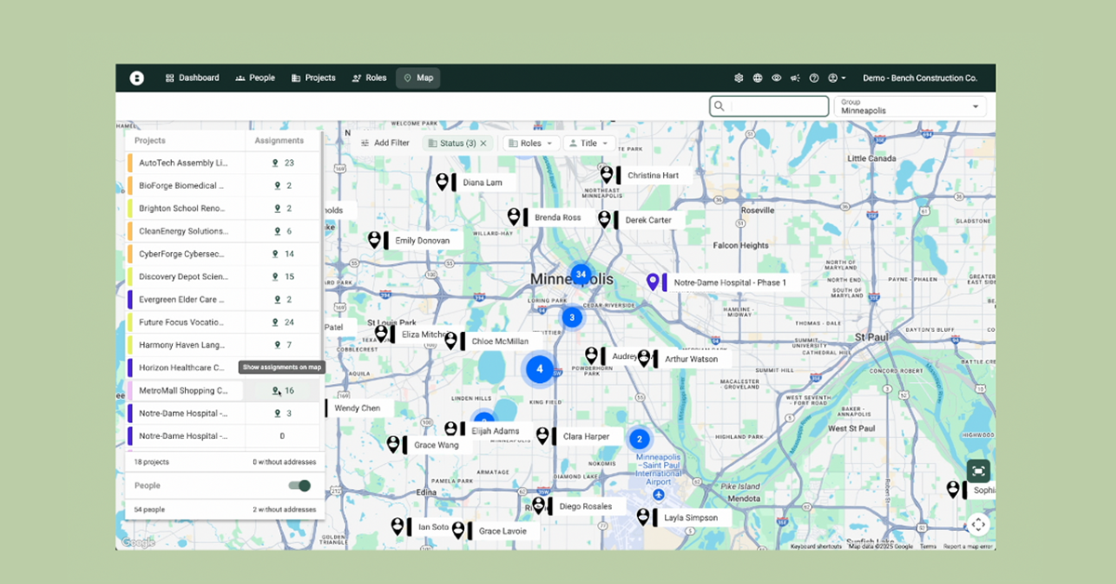Click the Add Filter button
The height and width of the screenshot is (584, 1116).
pyautogui.click(x=385, y=143)
